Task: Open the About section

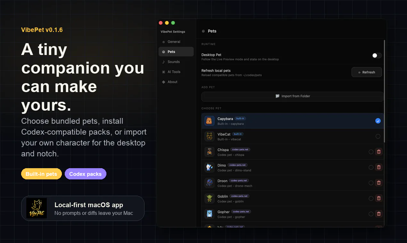Action: (x=176, y=82)
